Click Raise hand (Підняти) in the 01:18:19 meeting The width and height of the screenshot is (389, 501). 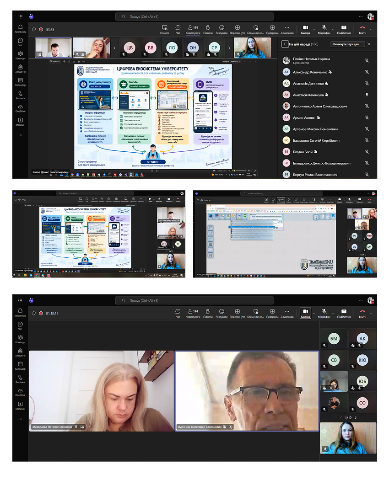(x=208, y=313)
